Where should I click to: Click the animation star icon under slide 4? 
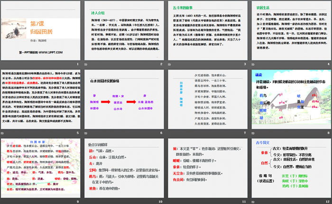click(x=253, y=64)
